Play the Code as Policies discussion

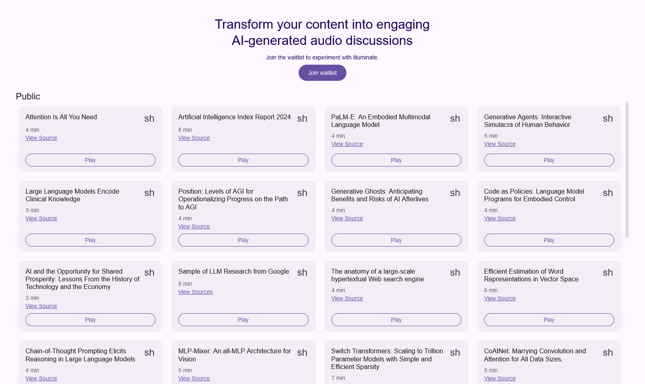[549, 240]
